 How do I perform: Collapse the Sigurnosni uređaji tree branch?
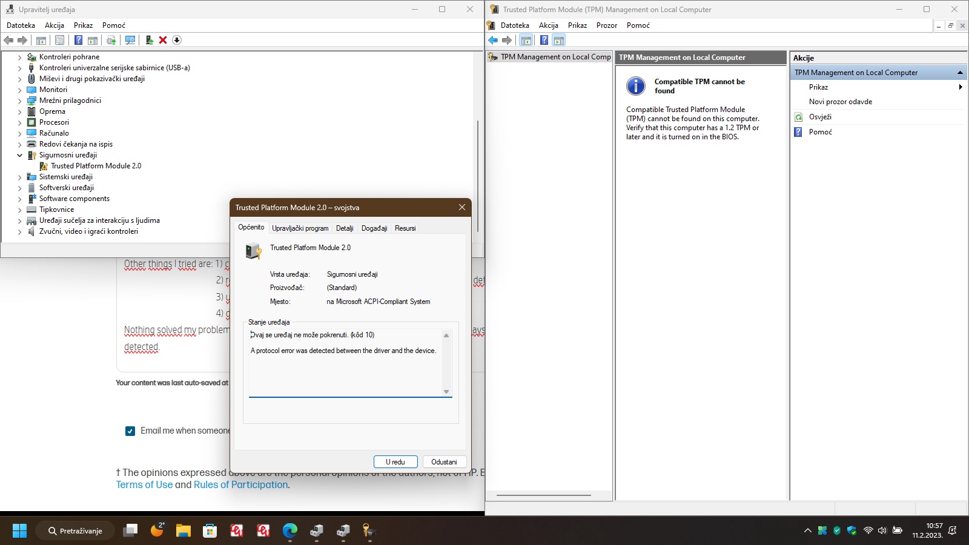click(20, 155)
